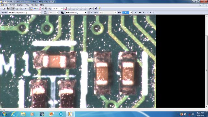Click the scrollbar up arrow
The width and height of the screenshot is (208, 117).
click(x=206, y=16)
